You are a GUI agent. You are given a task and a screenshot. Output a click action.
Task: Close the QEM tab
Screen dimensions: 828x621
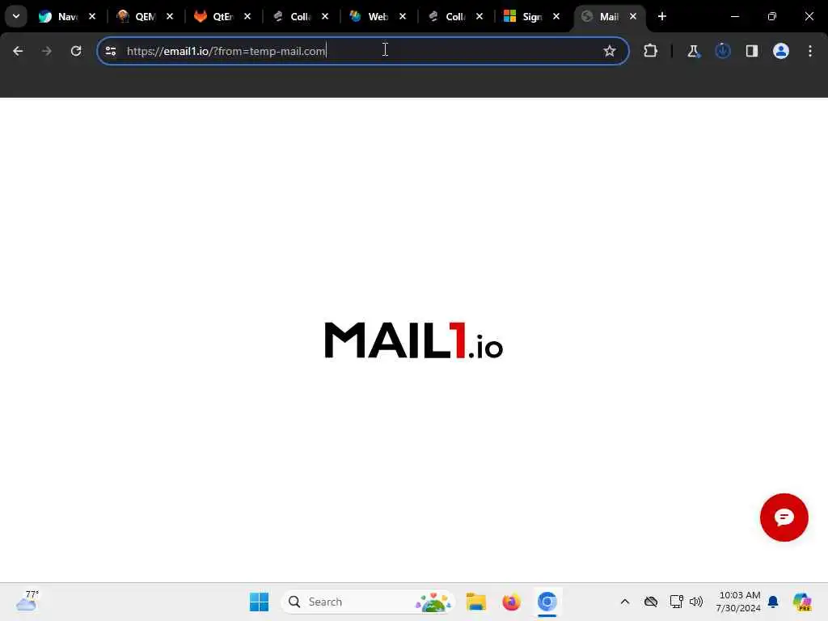(x=170, y=16)
